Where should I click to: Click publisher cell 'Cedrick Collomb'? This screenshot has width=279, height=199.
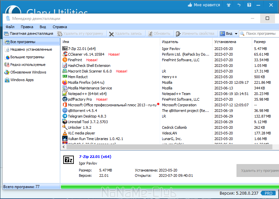point(174,127)
